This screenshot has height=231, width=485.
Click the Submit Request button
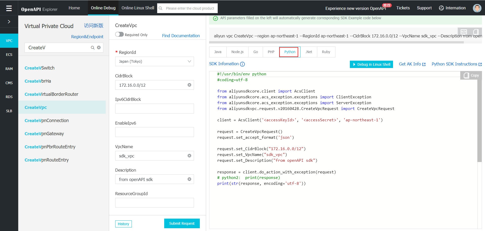coord(182,223)
